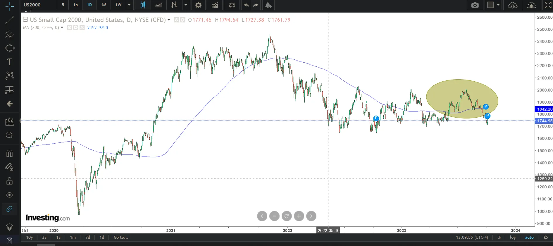Lock all drawing tools

9,181
